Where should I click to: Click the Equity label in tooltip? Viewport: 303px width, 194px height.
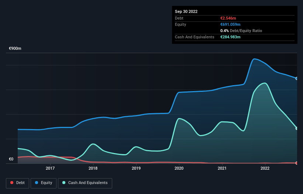[x=180, y=24]
